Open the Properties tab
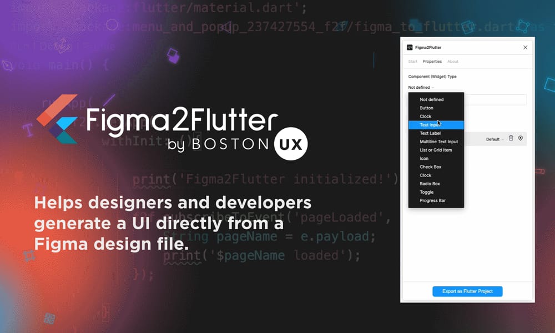 [432, 61]
